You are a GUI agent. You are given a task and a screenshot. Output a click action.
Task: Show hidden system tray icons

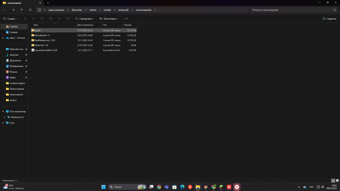point(299,187)
